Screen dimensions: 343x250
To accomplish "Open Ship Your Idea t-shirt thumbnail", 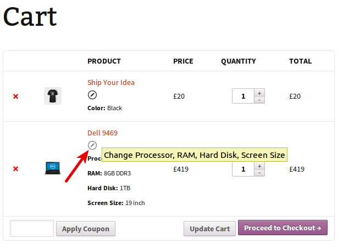I will pyautogui.click(x=53, y=96).
